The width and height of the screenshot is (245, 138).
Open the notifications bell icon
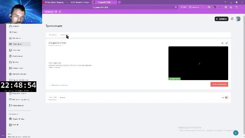(x=232, y=19)
